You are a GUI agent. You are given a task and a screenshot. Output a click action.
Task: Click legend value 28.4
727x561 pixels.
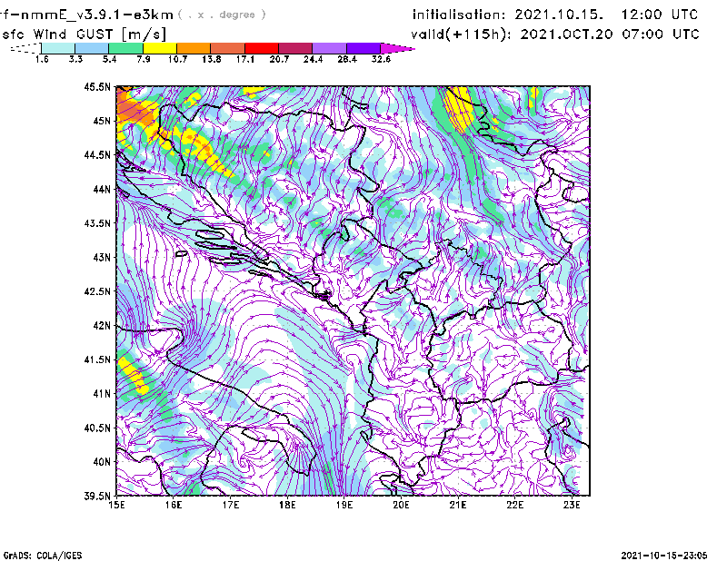(x=347, y=59)
